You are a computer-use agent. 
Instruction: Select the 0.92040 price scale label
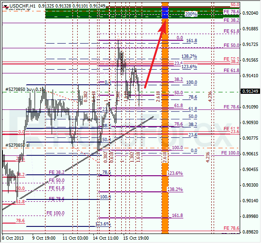pyautogui.click(x=250, y=13)
